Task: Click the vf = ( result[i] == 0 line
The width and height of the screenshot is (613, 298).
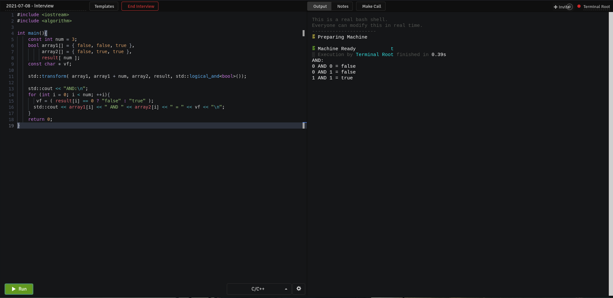Action: (x=95, y=101)
